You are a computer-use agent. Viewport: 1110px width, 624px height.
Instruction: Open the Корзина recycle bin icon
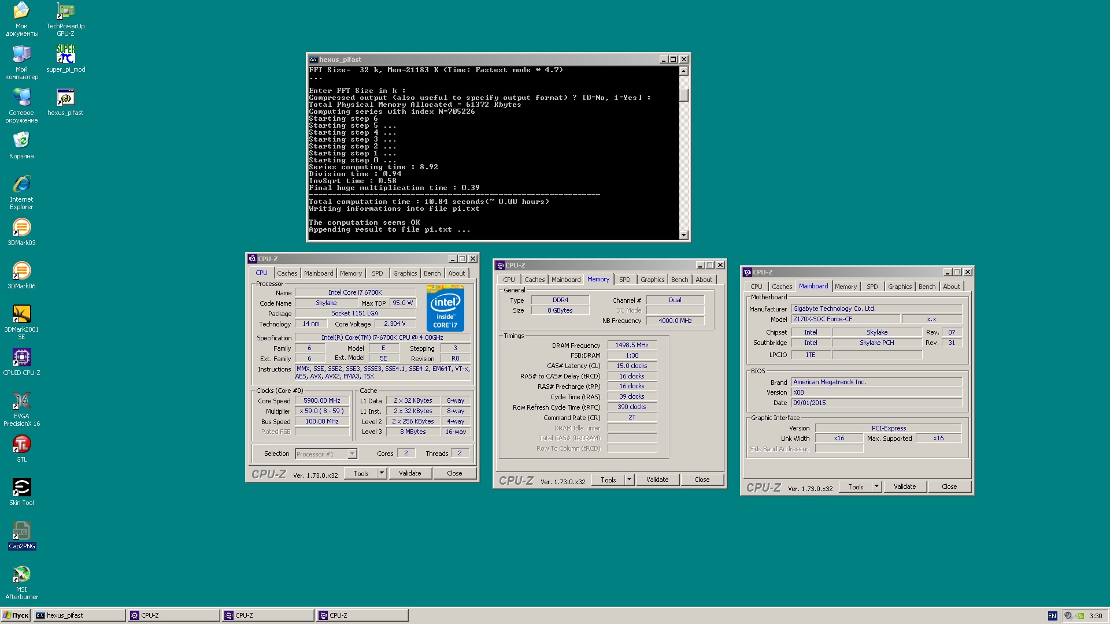(21, 145)
